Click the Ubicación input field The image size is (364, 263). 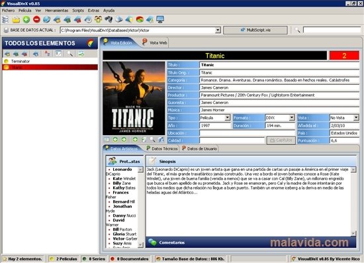pyautogui.click(x=247, y=133)
